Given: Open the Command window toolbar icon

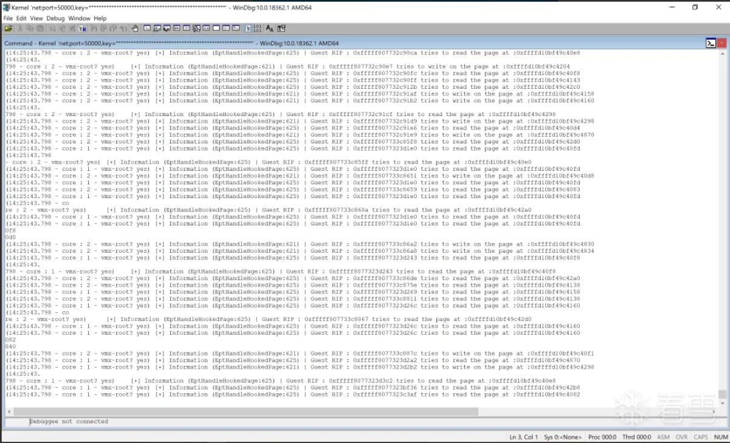Looking at the screenshot, I should (x=147, y=29).
